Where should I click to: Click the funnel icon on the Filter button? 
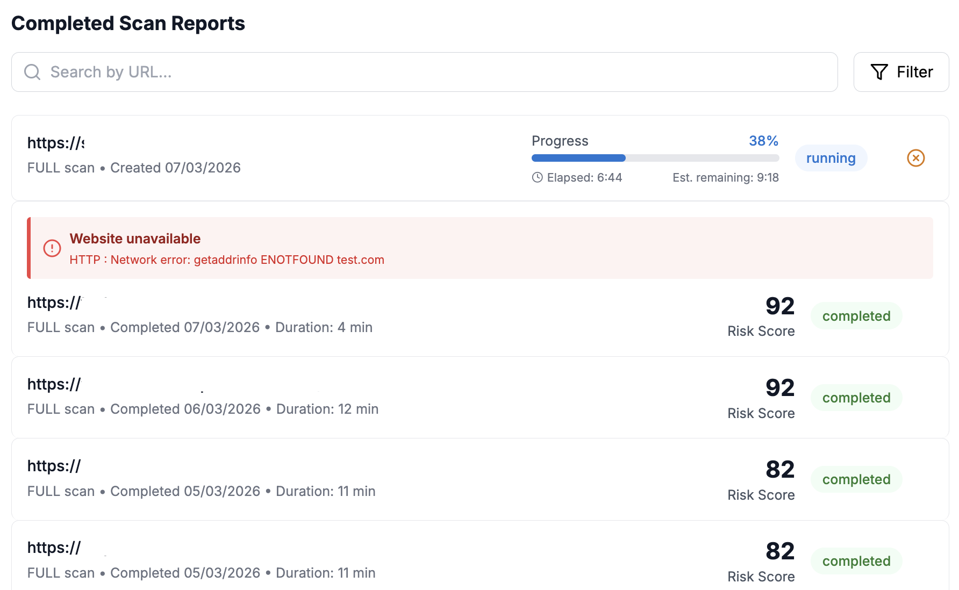(x=878, y=71)
